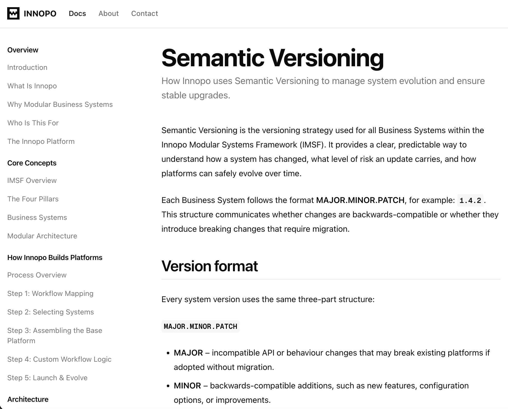Open Step 5: Launch & Evolve
508x409 pixels.
pos(47,378)
